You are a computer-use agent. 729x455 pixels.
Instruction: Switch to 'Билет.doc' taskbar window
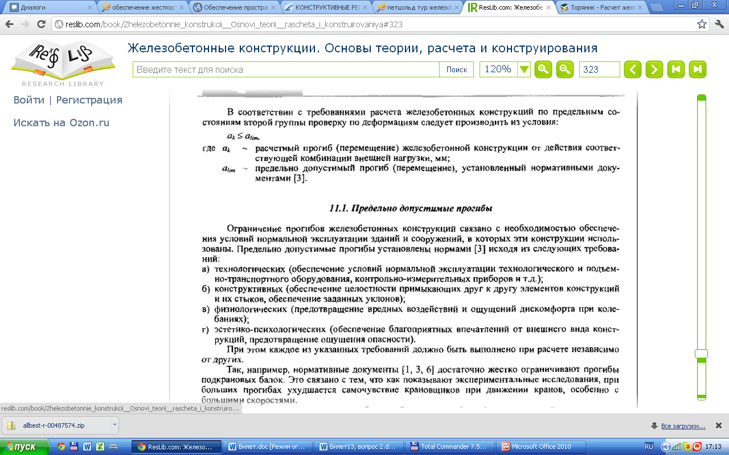(268, 446)
